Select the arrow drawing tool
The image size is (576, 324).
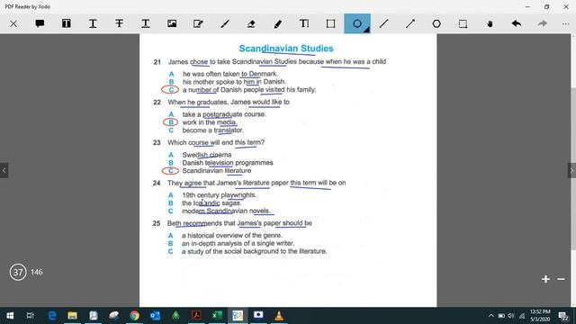click(410, 23)
